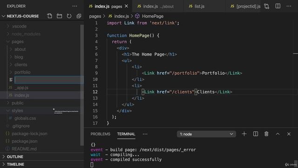Open the terminal selector 1: node dropdown

[206, 134]
